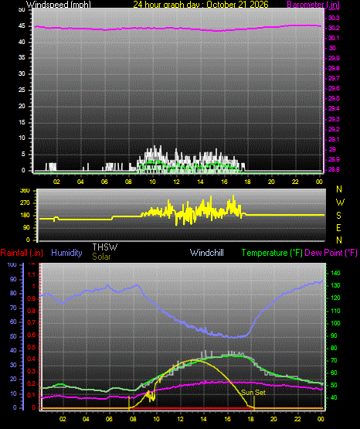Click the 'Sun Set' marker label
Image resolution: width=360 pixels, height=429 pixels.
[253, 393]
